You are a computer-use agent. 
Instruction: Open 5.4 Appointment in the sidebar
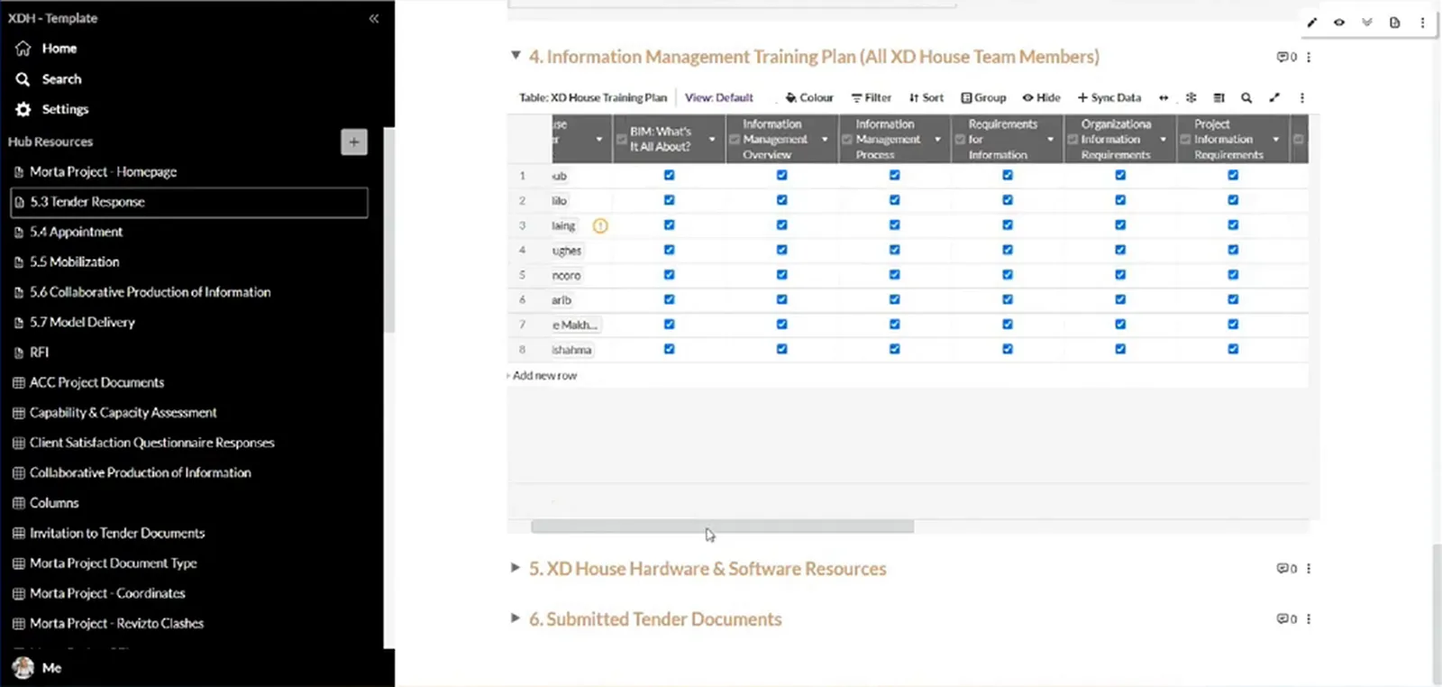(x=77, y=232)
